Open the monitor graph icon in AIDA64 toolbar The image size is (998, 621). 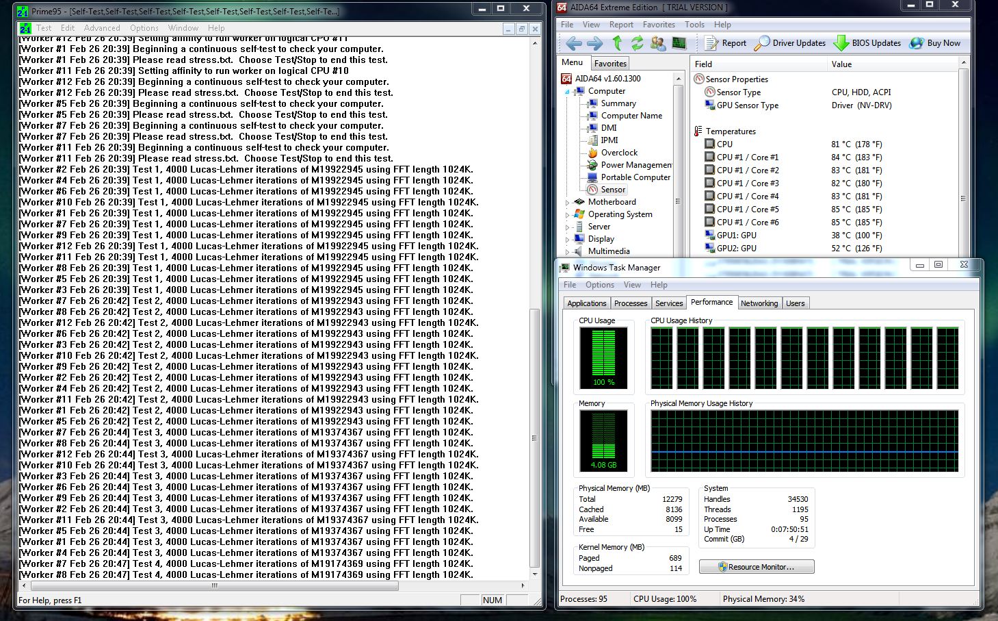click(679, 43)
